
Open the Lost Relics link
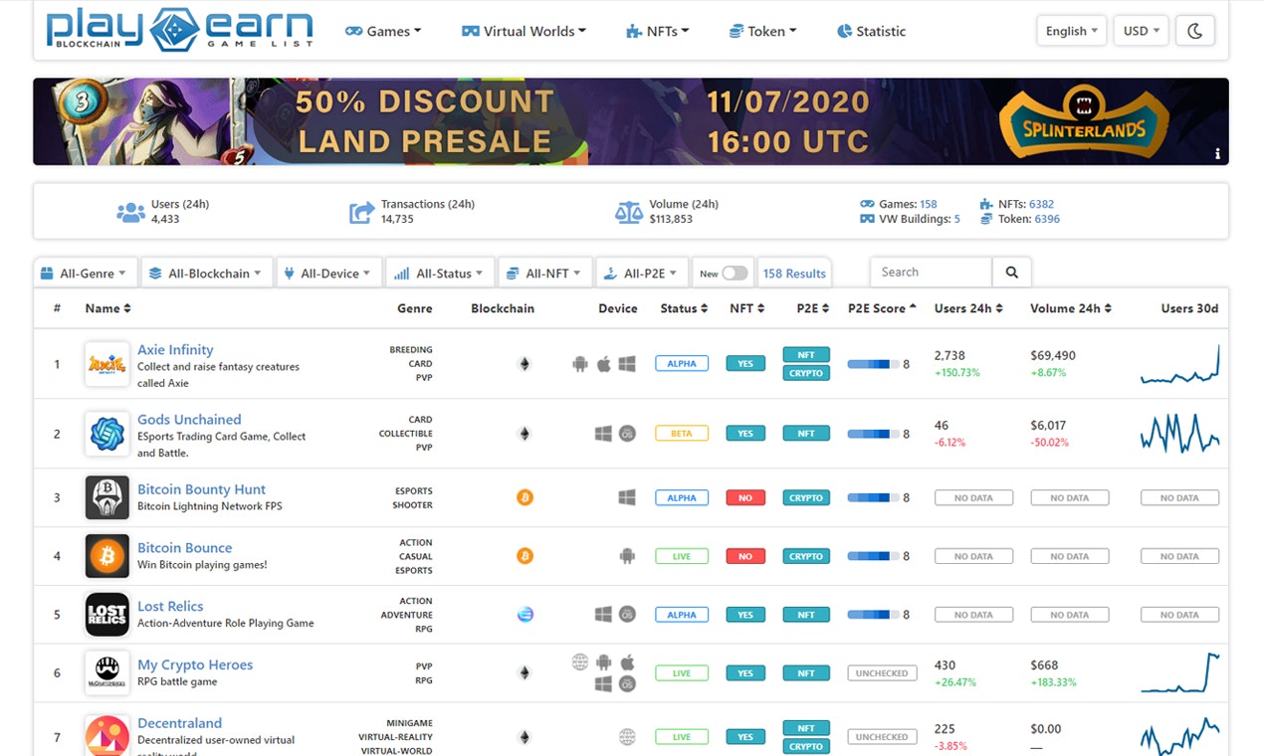click(170, 606)
